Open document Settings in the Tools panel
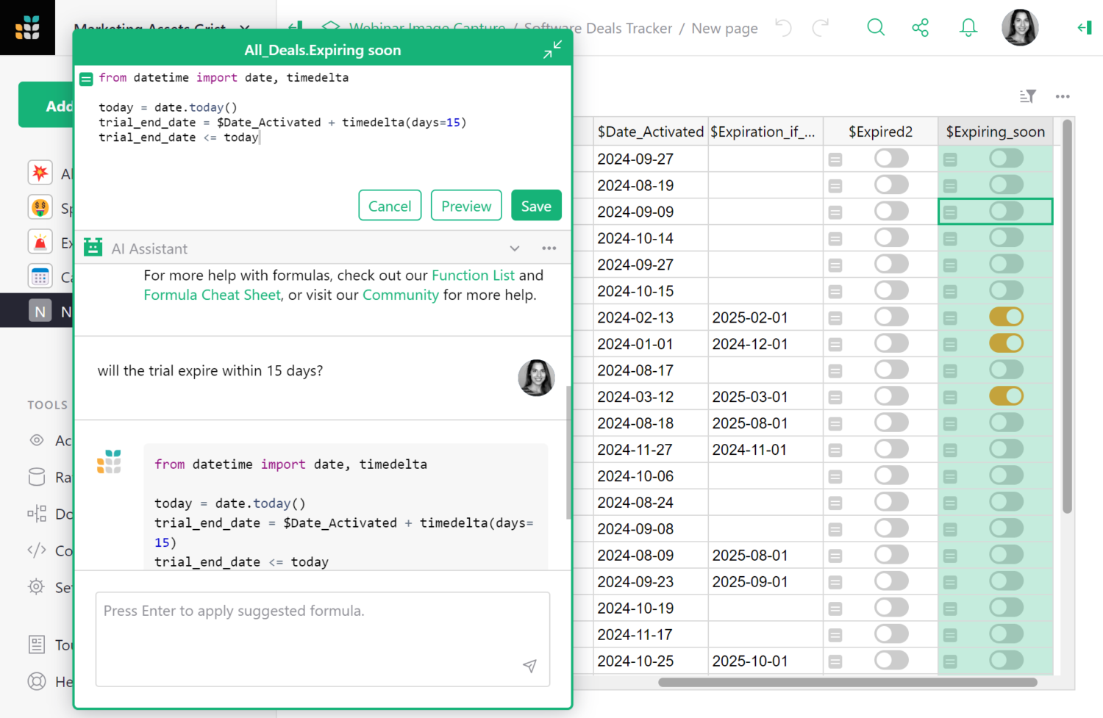This screenshot has width=1103, height=718. (x=37, y=587)
